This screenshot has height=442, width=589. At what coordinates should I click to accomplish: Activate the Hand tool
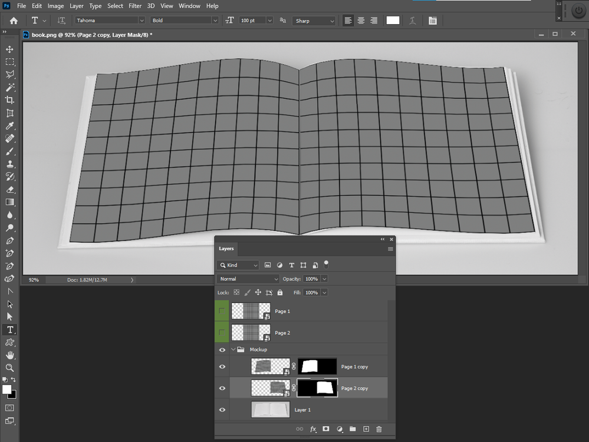(x=9, y=355)
